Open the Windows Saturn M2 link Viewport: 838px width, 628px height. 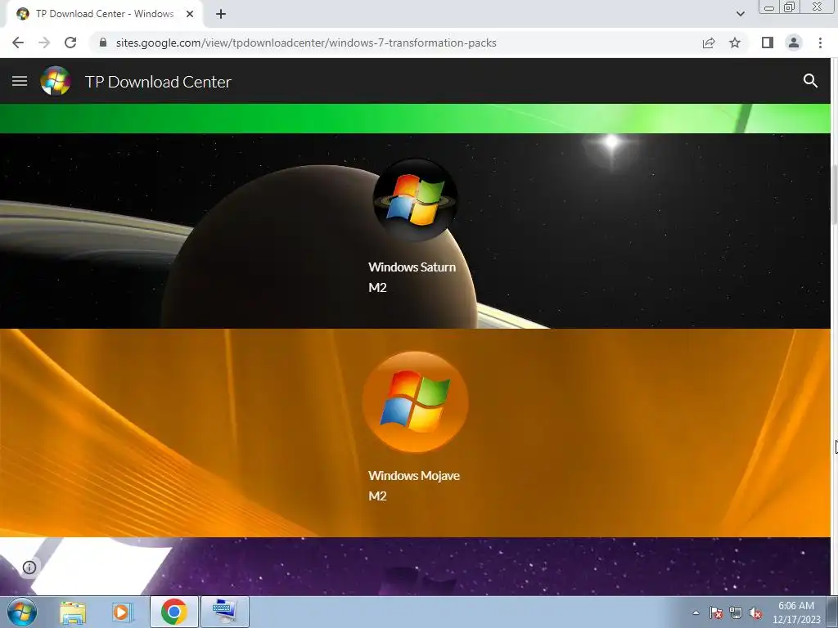[x=412, y=277]
